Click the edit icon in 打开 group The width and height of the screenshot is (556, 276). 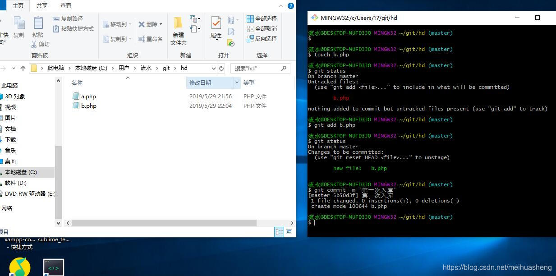(x=231, y=32)
